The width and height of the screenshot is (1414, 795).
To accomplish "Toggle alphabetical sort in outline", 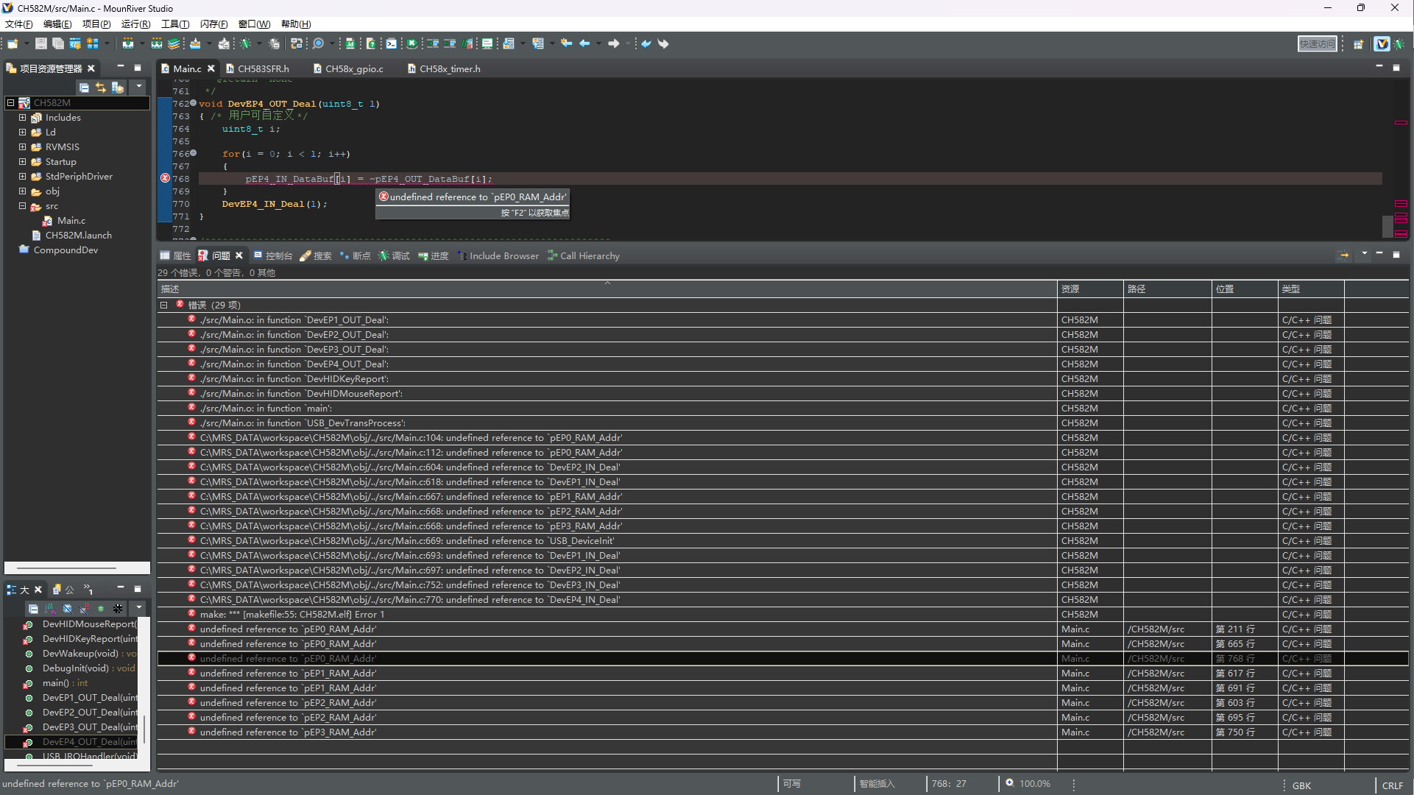I will pyautogui.click(x=50, y=609).
